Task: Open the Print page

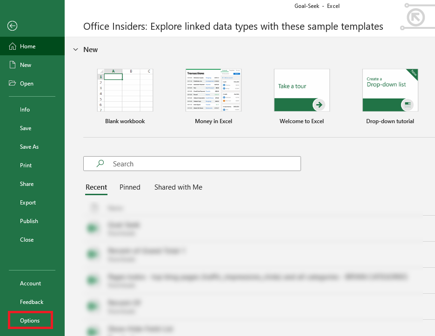Action: pos(32,165)
